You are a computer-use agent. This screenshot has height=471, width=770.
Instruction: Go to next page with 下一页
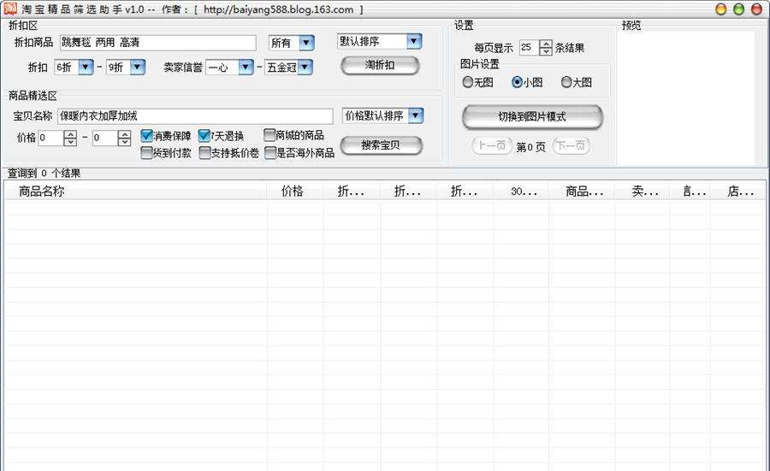click(572, 145)
